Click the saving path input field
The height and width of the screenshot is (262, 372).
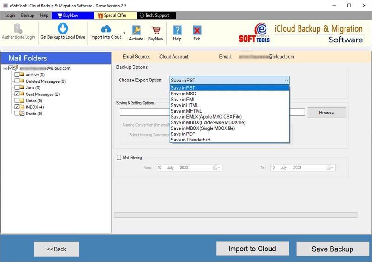[x=145, y=112]
